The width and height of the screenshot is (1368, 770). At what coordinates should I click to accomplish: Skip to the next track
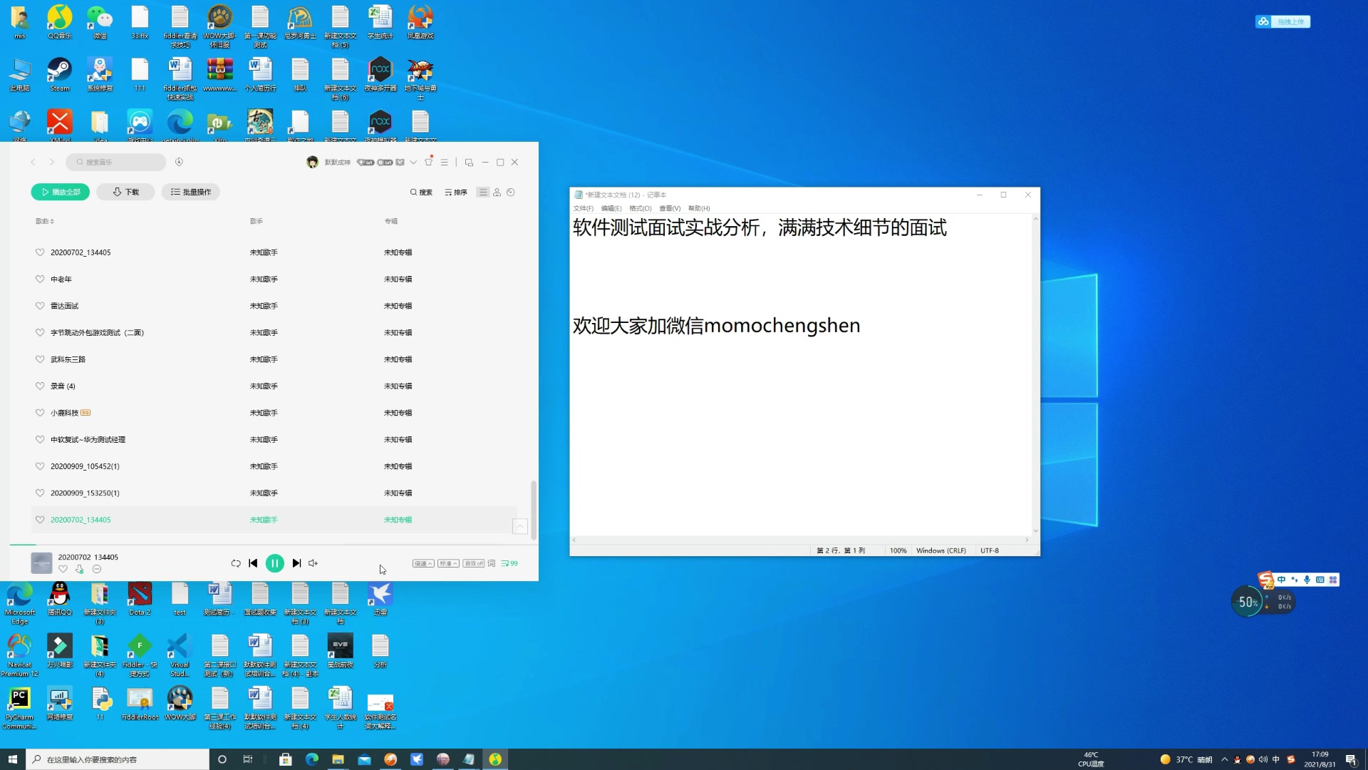pos(296,563)
